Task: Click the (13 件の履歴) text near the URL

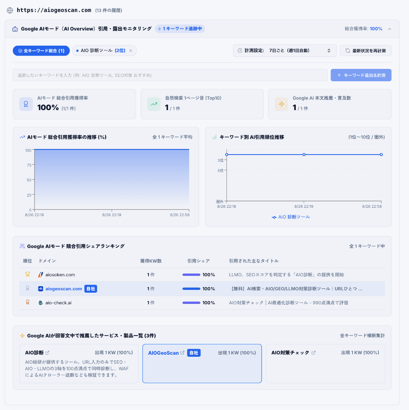Action: point(108,10)
